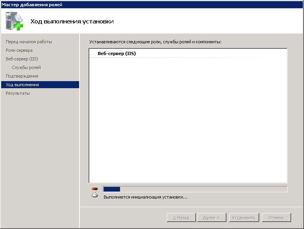Click the hourglass progress icon
The width and height of the screenshot is (304, 229).
pos(95,192)
